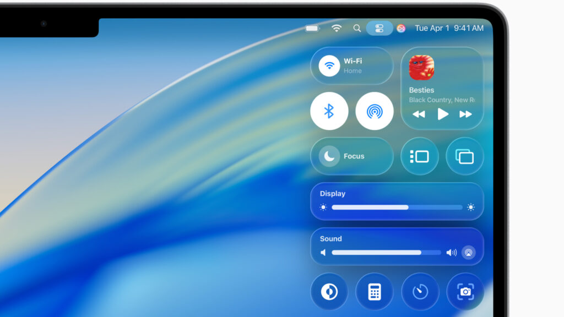Open Stage Manager tile
The image size is (564, 317).
[420, 156]
